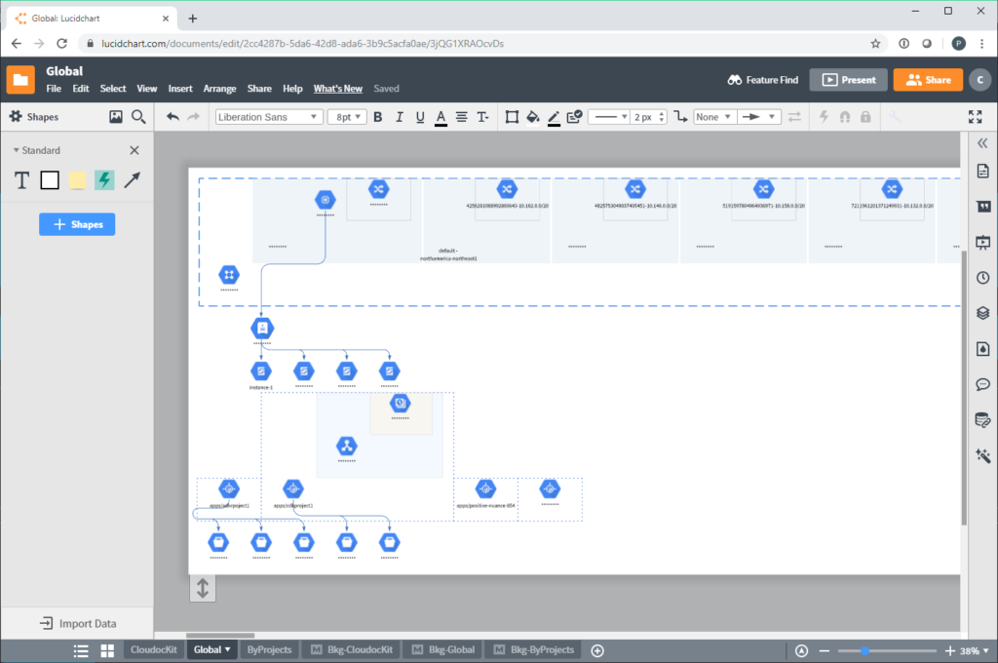Viewport: 998px width, 663px height.
Task: Toggle italic formatting
Action: pos(399,117)
